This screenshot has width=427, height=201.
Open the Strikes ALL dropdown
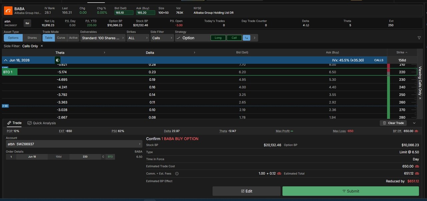pyautogui.click(x=137, y=38)
